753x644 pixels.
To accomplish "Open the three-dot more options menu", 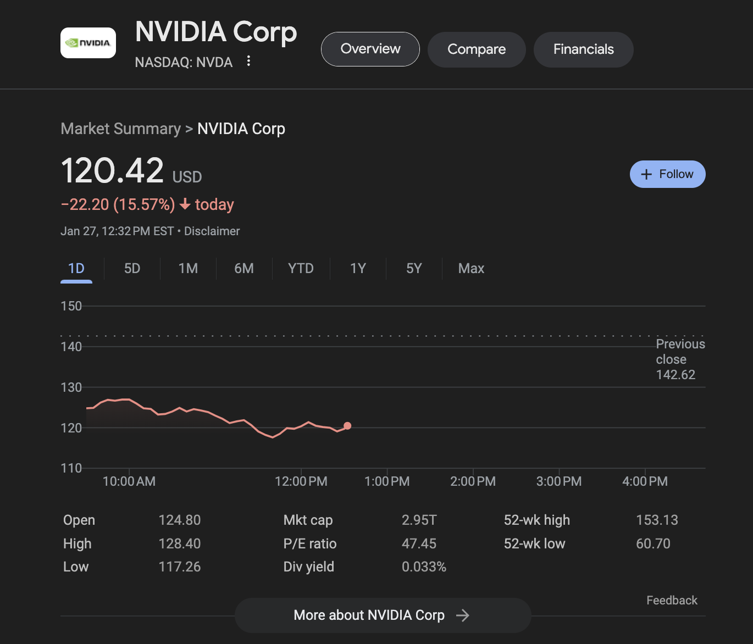I will 248,61.
